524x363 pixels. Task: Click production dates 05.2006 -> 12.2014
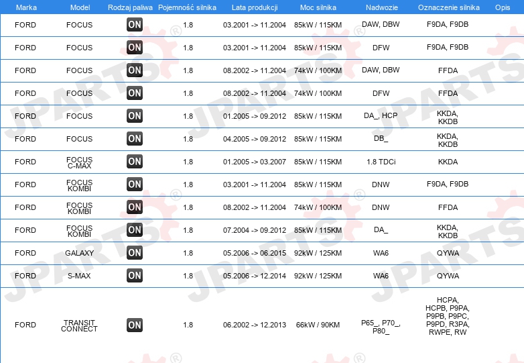(255, 276)
